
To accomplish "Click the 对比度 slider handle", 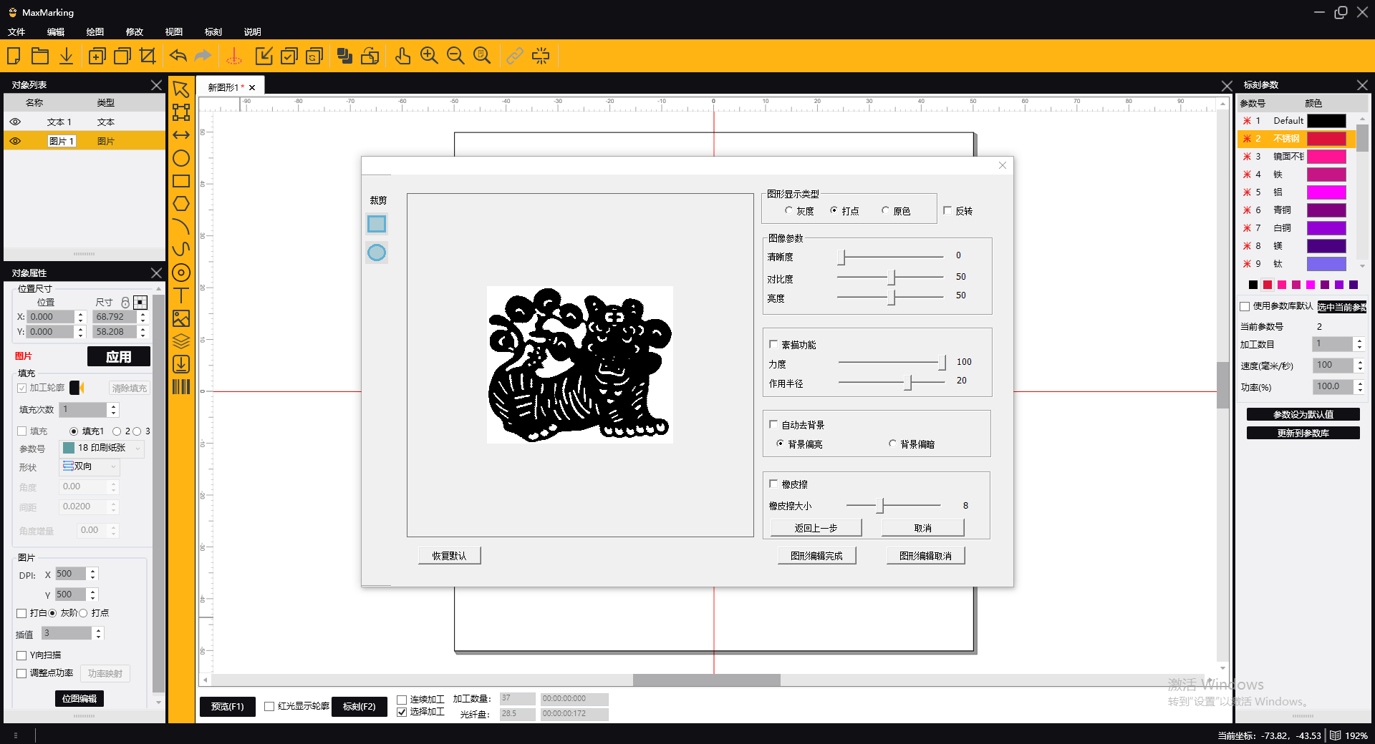I will coord(892,277).
